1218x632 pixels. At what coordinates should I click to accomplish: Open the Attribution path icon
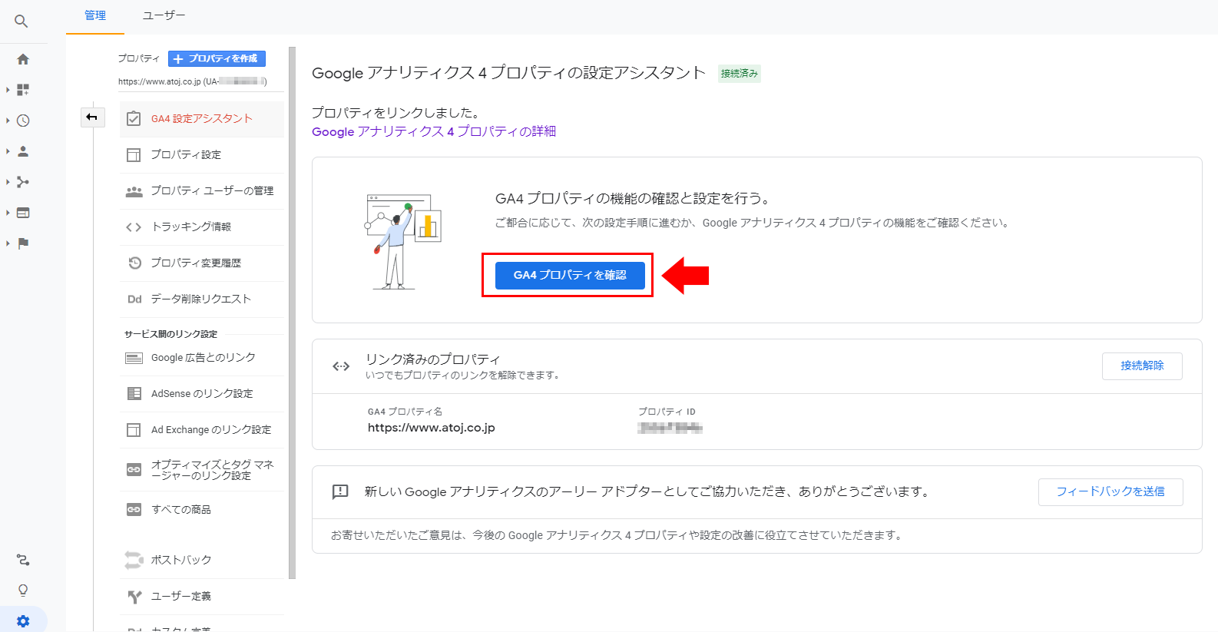(x=23, y=560)
